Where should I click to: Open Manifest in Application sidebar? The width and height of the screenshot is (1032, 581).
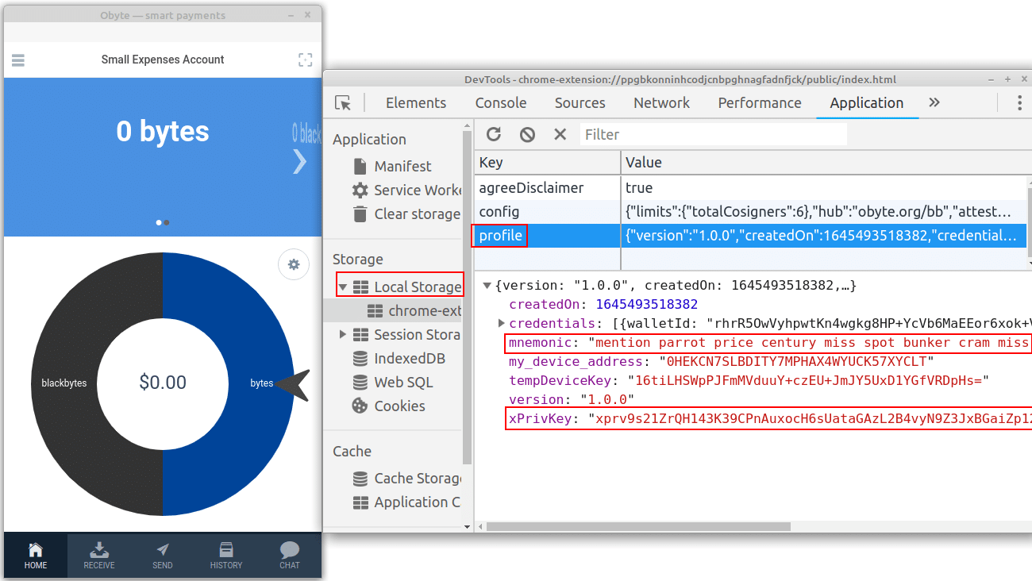(x=392, y=167)
